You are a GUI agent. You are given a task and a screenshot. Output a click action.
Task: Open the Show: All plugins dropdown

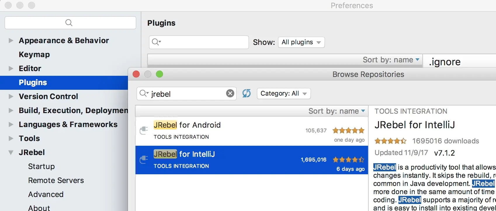click(x=301, y=42)
